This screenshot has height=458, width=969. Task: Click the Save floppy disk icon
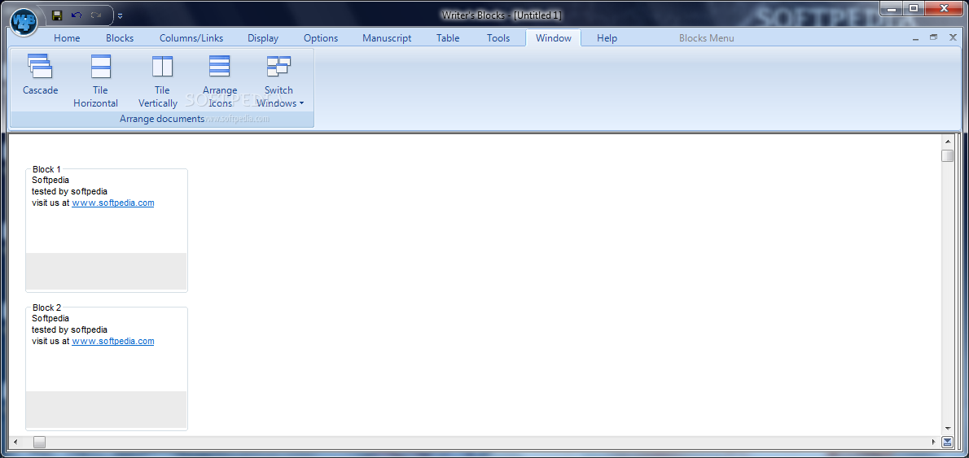point(57,15)
